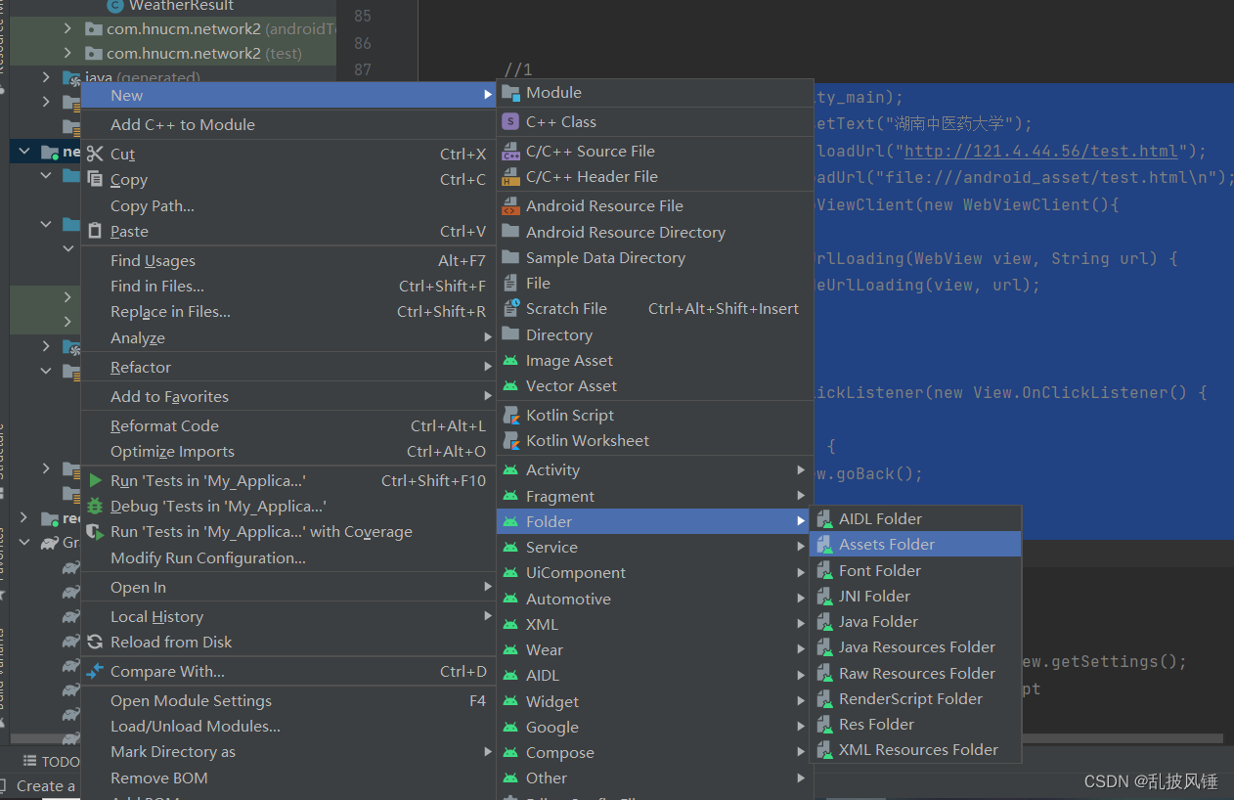Select Copy Path... menu entry
The height and width of the screenshot is (800, 1234).
point(288,206)
